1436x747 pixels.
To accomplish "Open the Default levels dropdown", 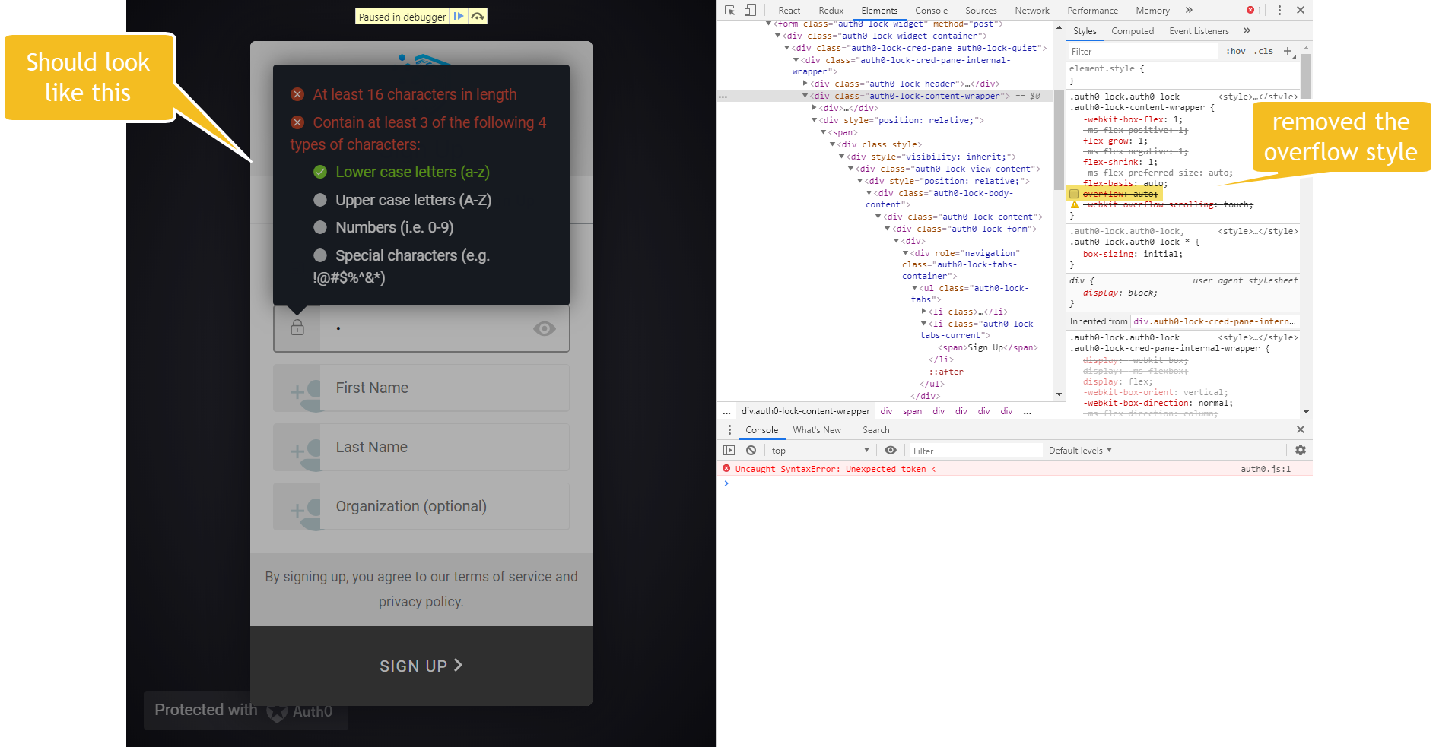I will [x=1080, y=451].
